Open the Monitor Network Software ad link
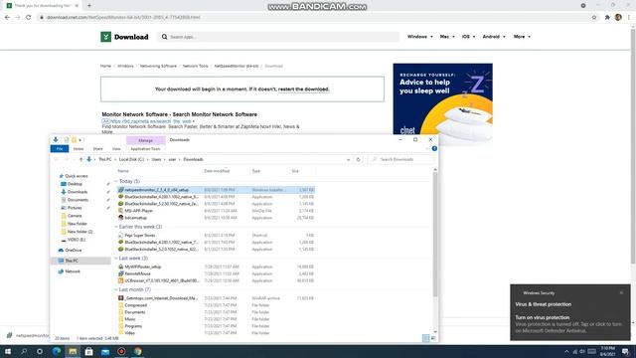This screenshot has width=636, height=358. [179, 114]
